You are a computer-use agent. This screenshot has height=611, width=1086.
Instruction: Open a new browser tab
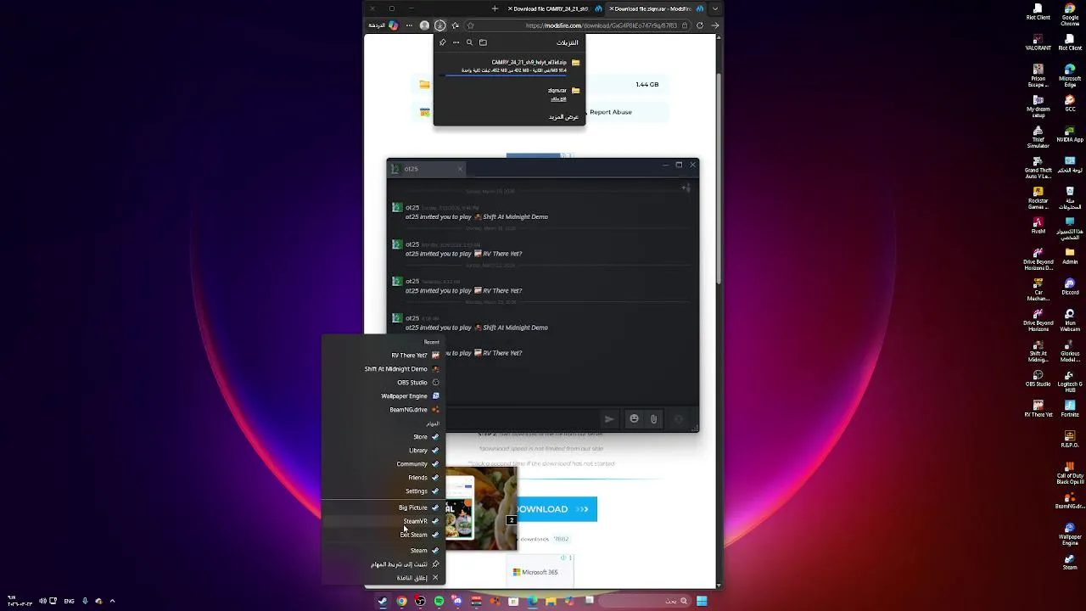495,8
